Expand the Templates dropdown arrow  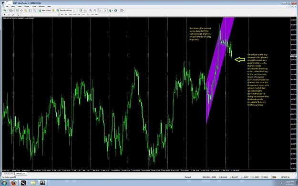pyautogui.click(x=123, y=10)
